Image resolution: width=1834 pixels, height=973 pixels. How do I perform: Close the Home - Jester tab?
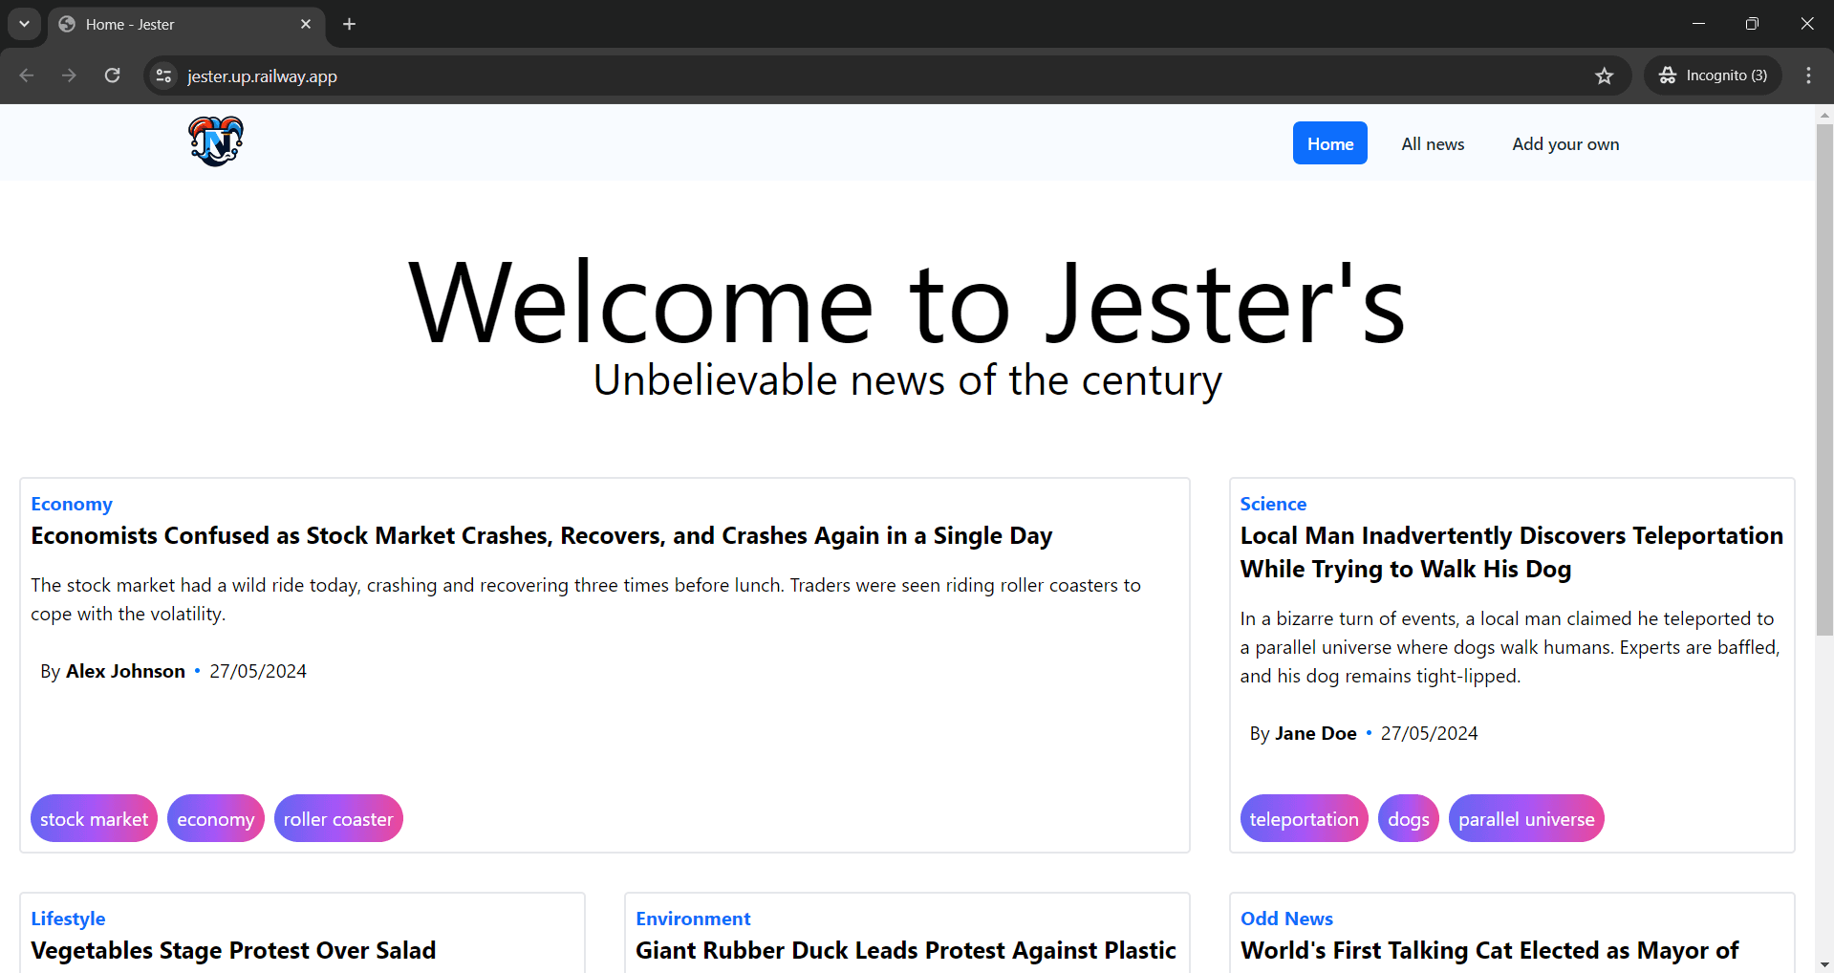click(306, 24)
